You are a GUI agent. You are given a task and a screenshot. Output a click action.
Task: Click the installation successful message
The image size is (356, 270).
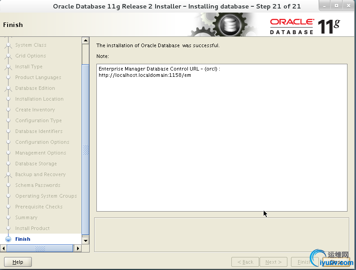(158, 45)
